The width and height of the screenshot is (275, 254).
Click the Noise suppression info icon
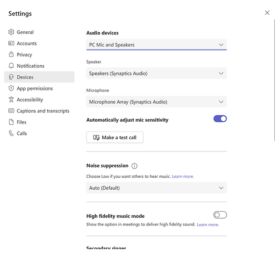[x=134, y=166]
